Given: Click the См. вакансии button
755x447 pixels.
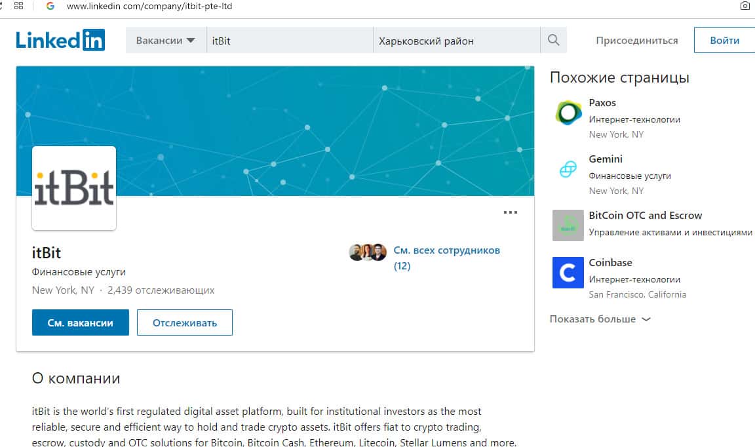Looking at the screenshot, I should coord(81,322).
